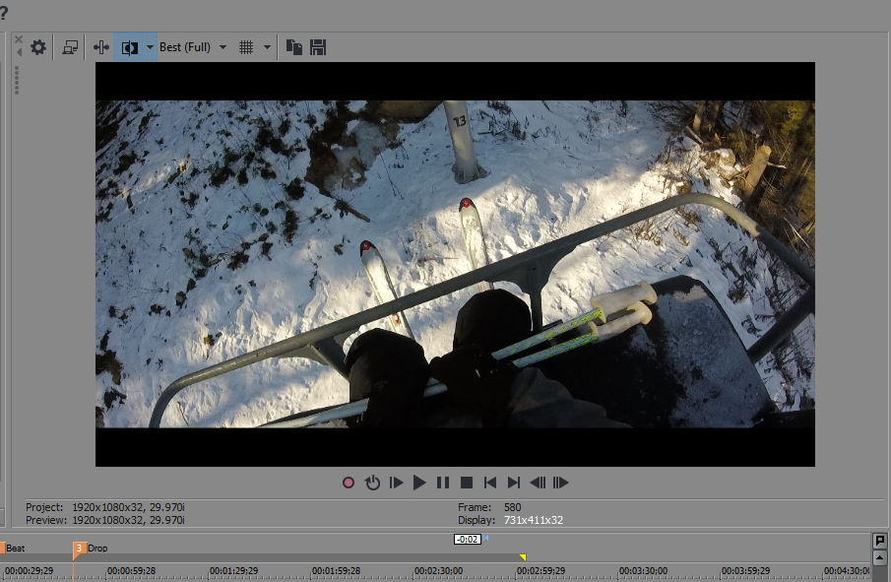Expand Split Screen View dropdown arrow
This screenshot has width=891, height=582.
[150, 47]
